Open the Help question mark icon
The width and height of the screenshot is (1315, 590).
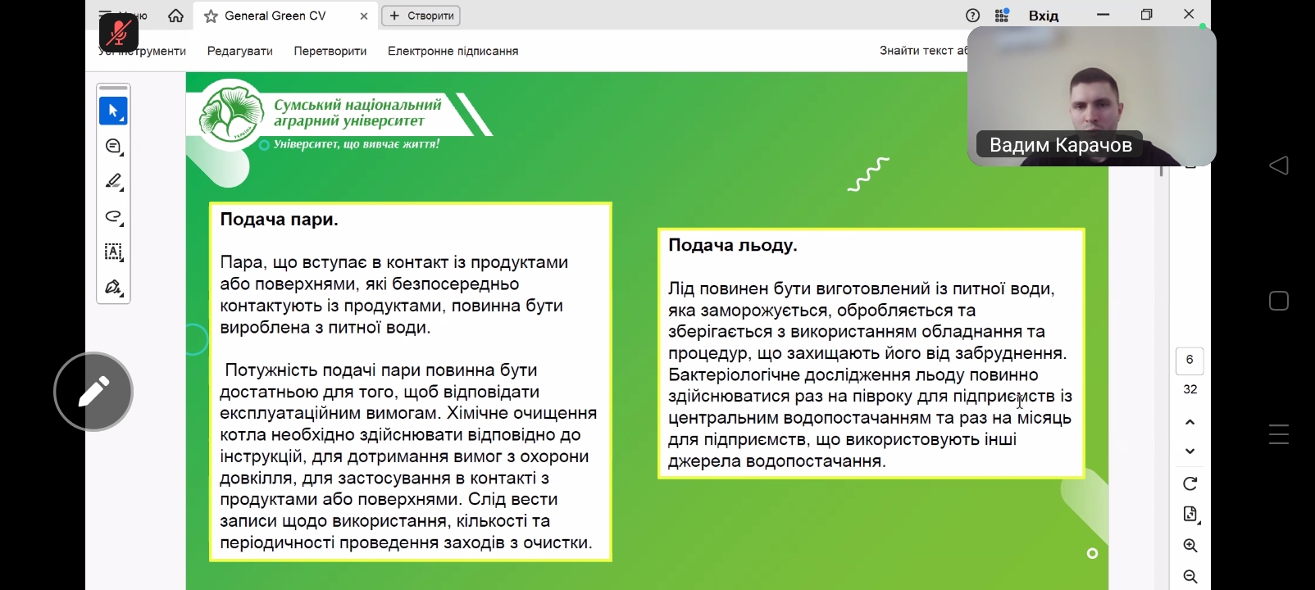click(972, 16)
